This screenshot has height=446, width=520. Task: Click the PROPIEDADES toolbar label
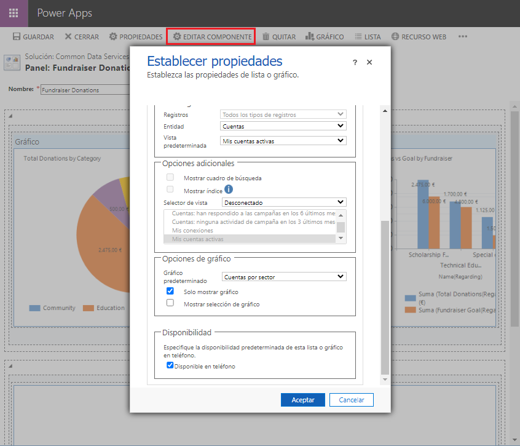pyautogui.click(x=141, y=37)
